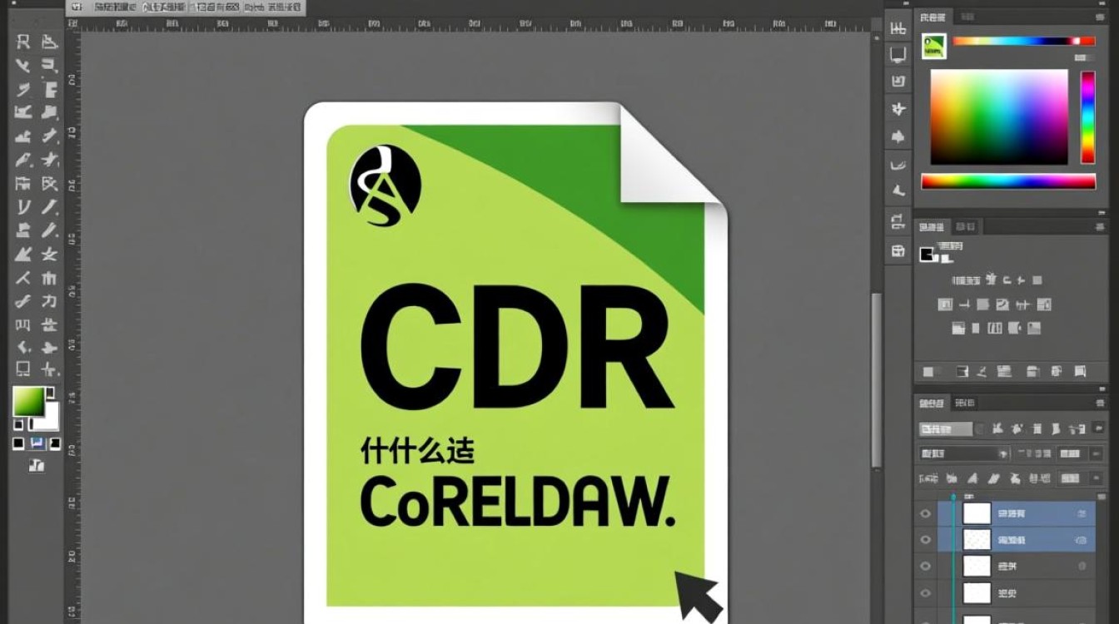Click the round black logo on the canvas document

(x=385, y=185)
